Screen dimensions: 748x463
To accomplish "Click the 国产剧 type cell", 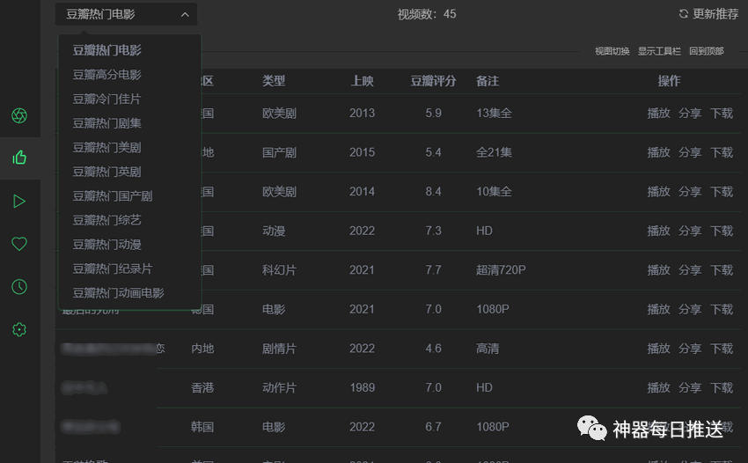I will 279,152.
